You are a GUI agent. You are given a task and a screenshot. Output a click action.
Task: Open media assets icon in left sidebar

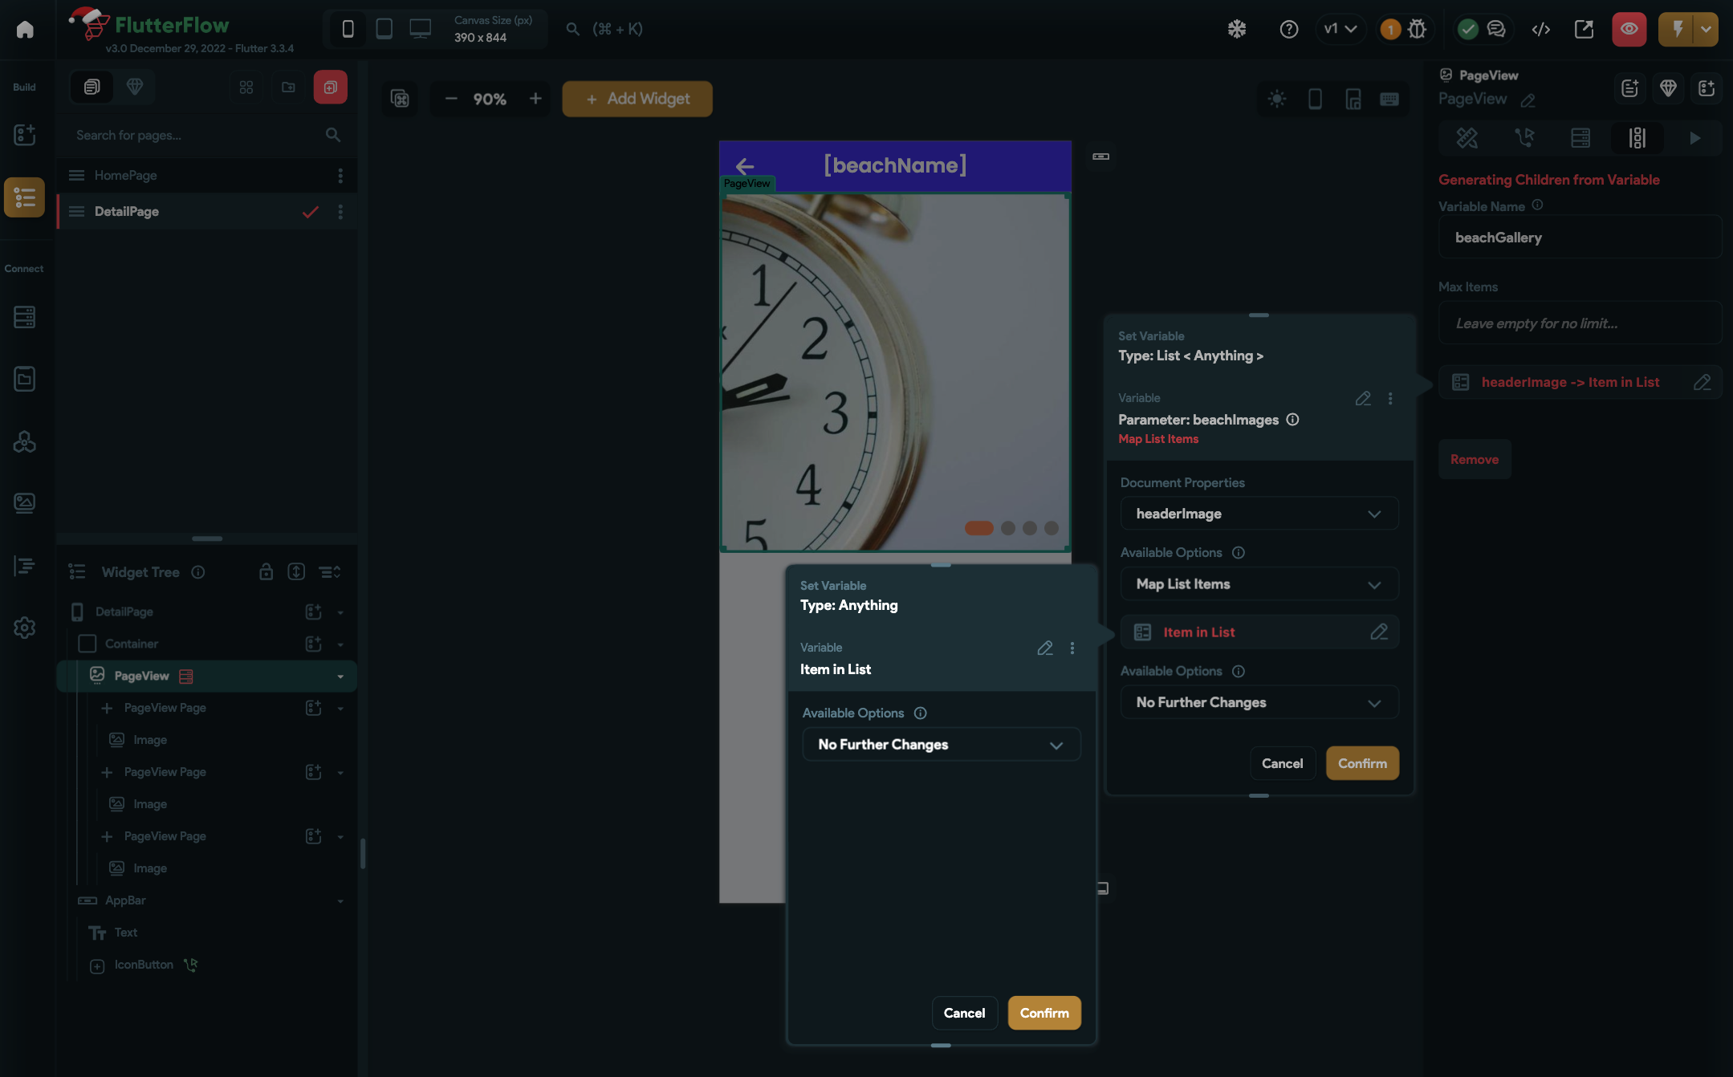tap(24, 503)
